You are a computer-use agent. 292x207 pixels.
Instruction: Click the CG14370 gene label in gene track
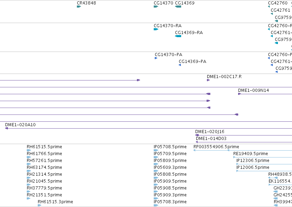tap(163, 3)
